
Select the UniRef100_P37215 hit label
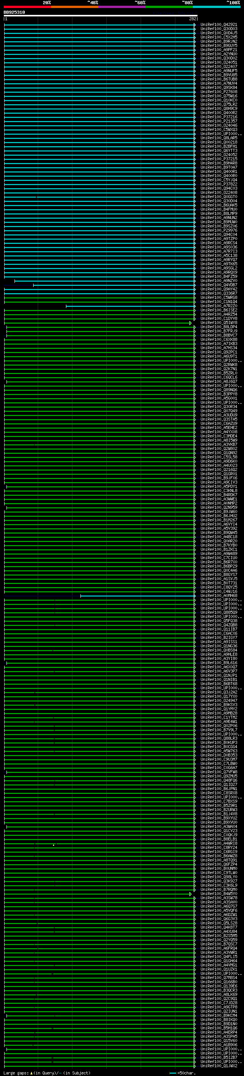(x=219, y=159)
